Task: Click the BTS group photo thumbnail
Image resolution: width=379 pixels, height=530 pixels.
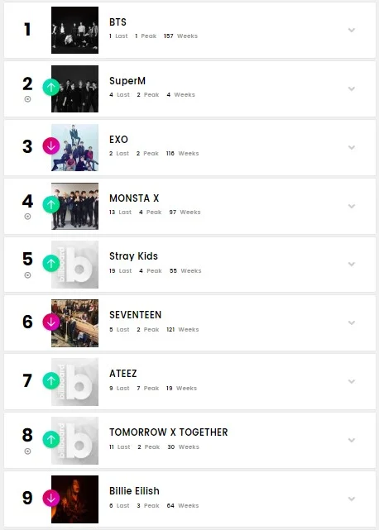Action: (74, 30)
